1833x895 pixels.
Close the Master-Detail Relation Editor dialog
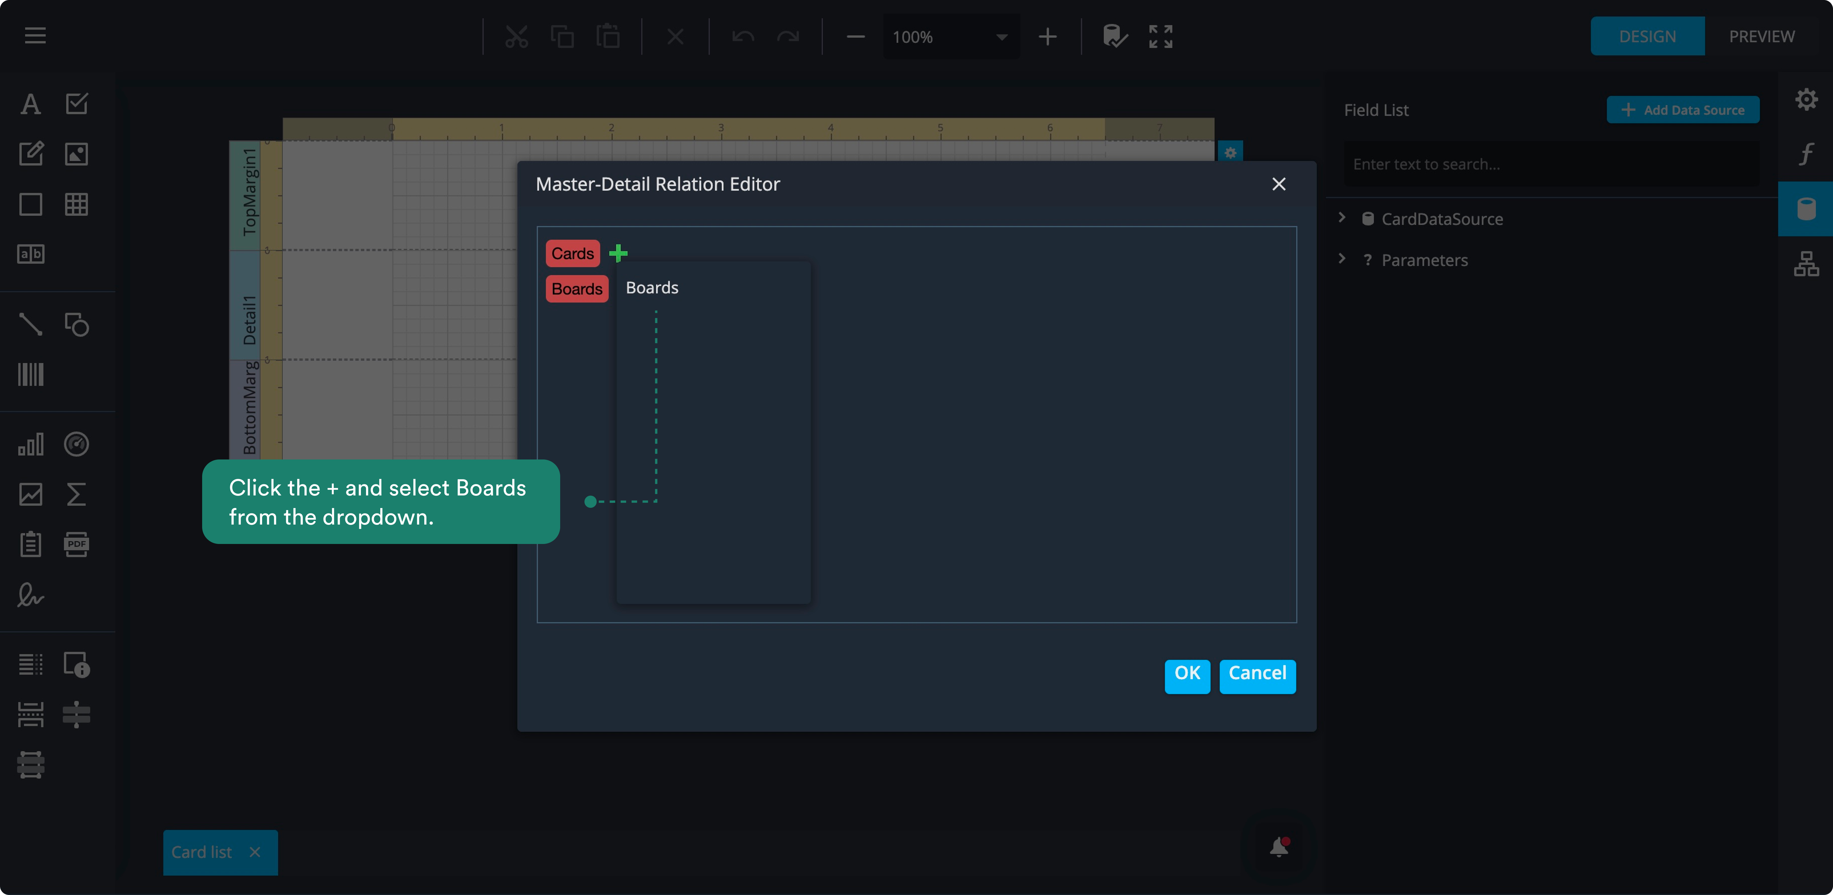coord(1279,184)
